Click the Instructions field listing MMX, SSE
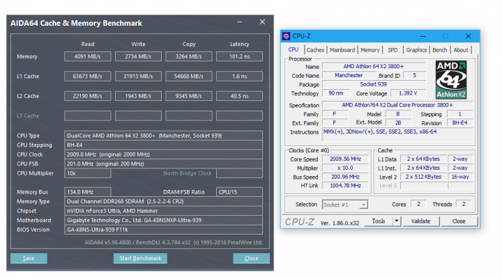Screen dimensions: 502x279 tap(397, 135)
